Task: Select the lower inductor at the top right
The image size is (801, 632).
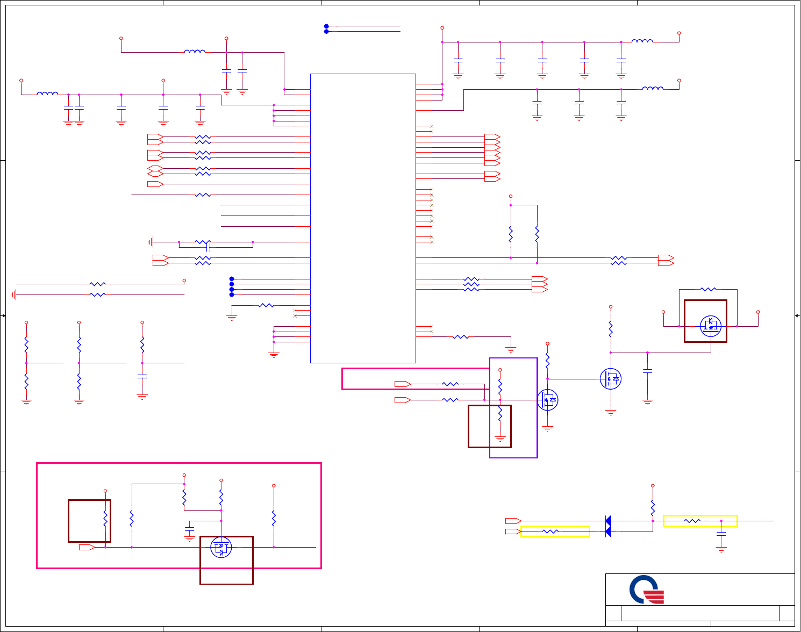Action: pyautogui.click(x=653, y=88)
